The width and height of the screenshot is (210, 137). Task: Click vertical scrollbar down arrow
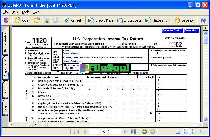click(x=205, y=119)
